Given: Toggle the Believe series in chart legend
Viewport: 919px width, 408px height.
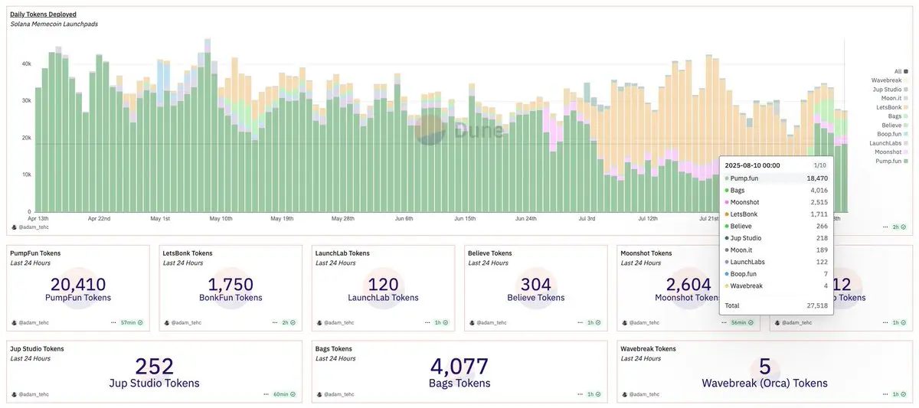Looking at the screenshot, I should (894, 125).
